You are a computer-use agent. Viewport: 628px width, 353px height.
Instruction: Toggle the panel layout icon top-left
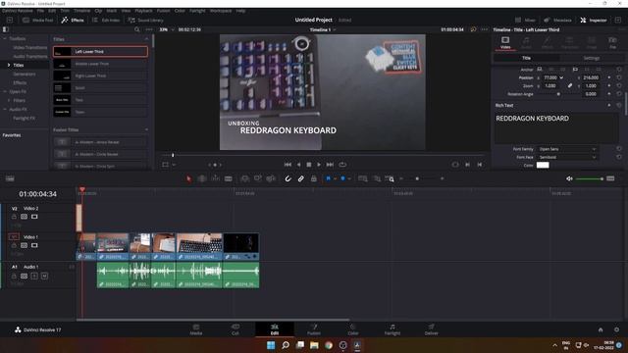(x=6, y=29)
